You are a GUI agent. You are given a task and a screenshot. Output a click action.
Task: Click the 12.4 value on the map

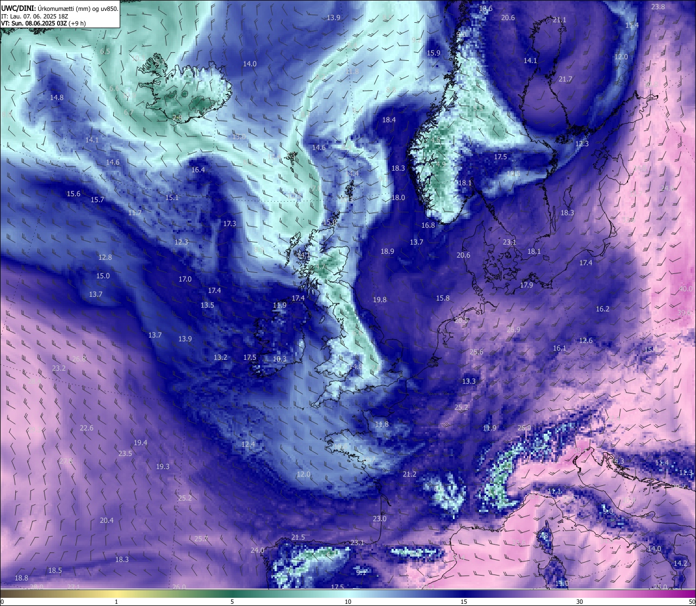tap(247, 445)
